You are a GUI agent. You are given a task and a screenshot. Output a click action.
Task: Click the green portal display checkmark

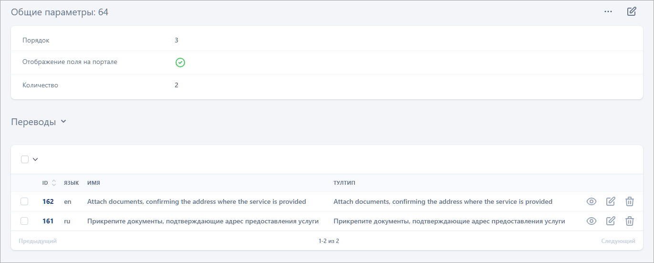(x=180, y=63)
